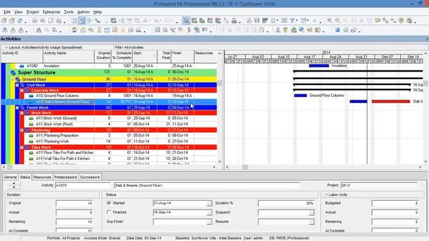Collapse the Plastering group
This screenshot has height=241, width=429.
22,130
